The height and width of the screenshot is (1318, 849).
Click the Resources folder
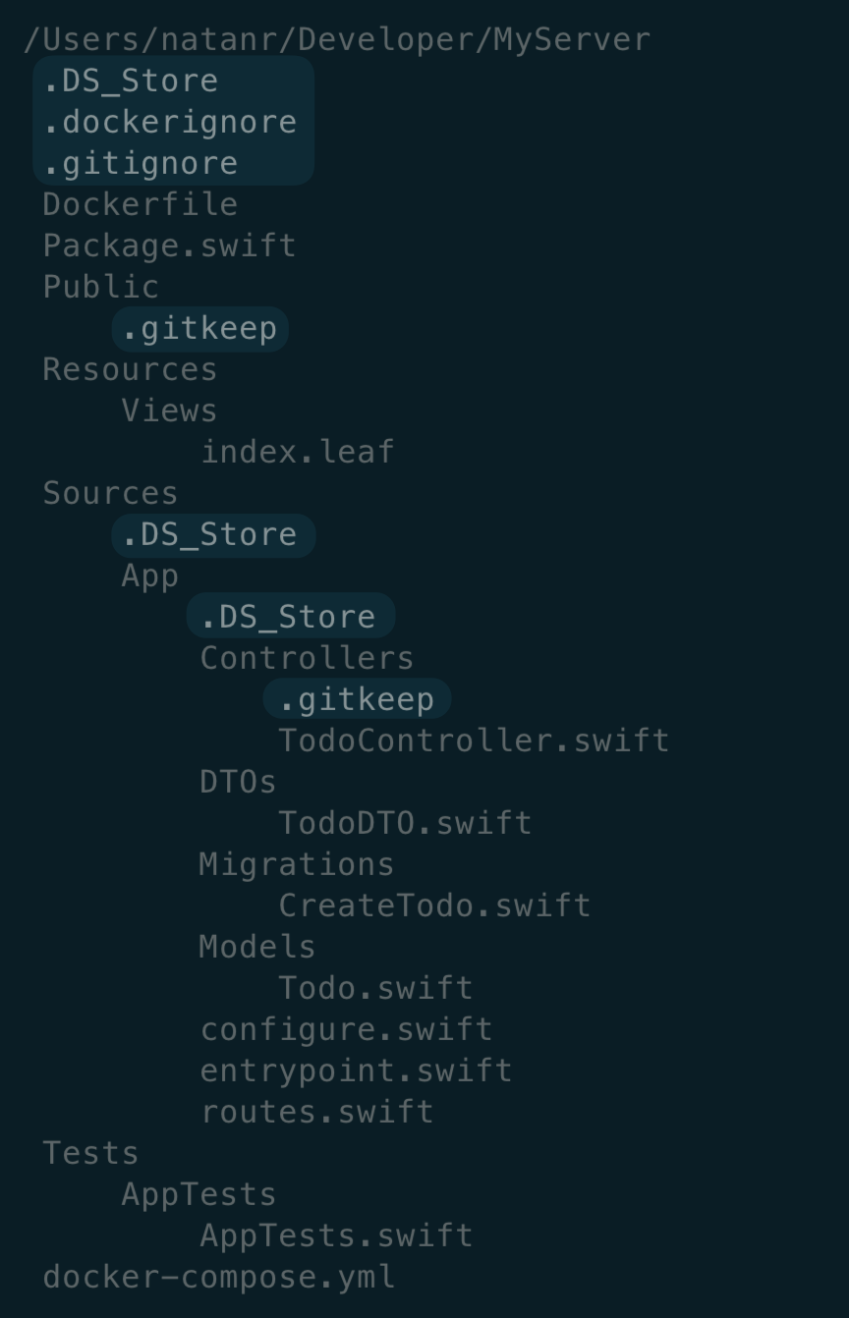(x=130, y=369)
